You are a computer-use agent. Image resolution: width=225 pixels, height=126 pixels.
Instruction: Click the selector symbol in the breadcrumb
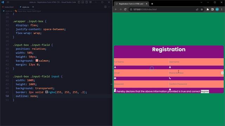(28, 11)
